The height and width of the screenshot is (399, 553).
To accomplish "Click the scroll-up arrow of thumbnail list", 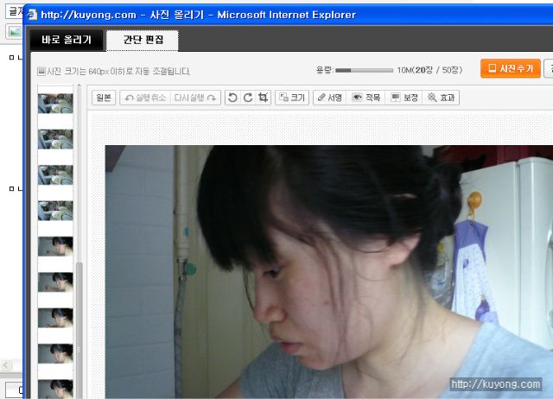I will (x=79, y=85).
